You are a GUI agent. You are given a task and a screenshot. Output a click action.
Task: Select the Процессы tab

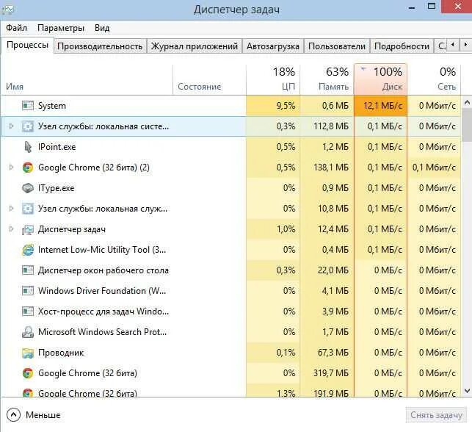(x=27, y=46)
